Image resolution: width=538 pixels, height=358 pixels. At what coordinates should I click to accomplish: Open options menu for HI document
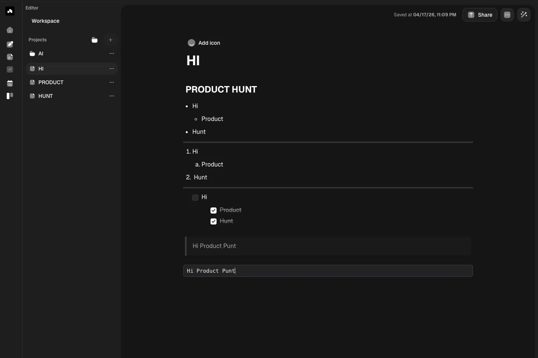click(x=112, y=69)
